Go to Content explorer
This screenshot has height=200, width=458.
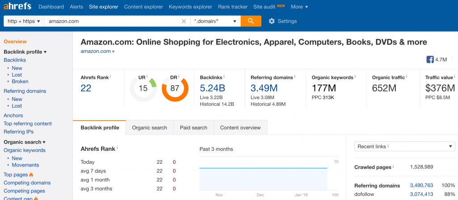144,7
